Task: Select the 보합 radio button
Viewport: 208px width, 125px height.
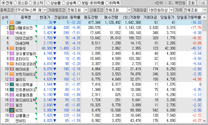Action: point(79,3)
